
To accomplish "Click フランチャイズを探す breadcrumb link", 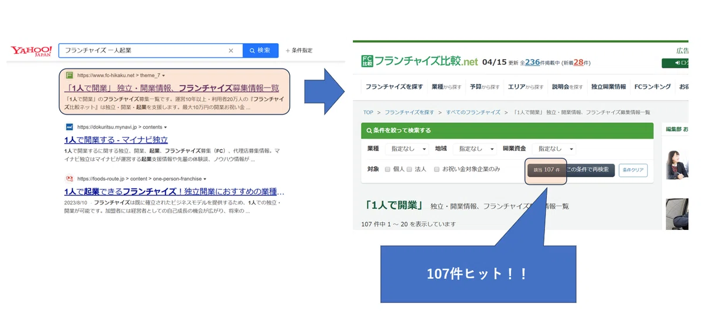I will click(410, 112).
